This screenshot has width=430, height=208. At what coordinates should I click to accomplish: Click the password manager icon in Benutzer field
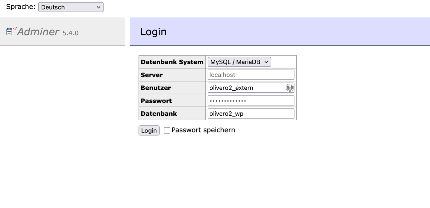point(290,88)
